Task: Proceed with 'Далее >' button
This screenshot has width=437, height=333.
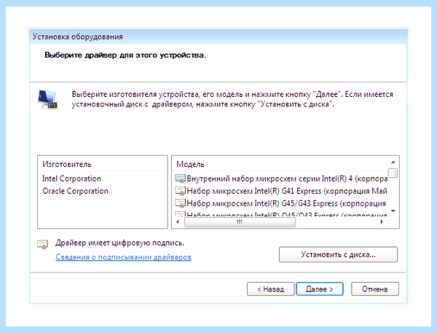Action: tap(320, 289)
